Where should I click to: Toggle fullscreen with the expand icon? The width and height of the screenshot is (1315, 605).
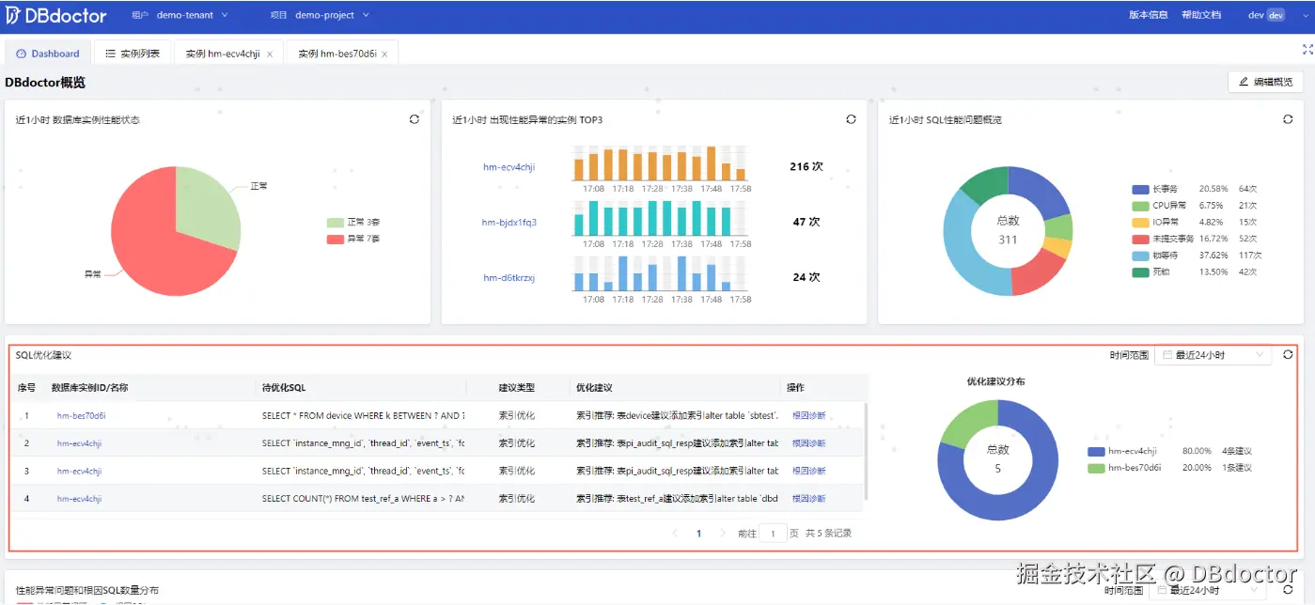coord(1307,49)
